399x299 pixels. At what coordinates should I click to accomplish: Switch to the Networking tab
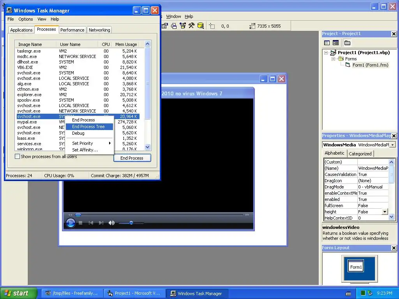[x=99, y=30]
